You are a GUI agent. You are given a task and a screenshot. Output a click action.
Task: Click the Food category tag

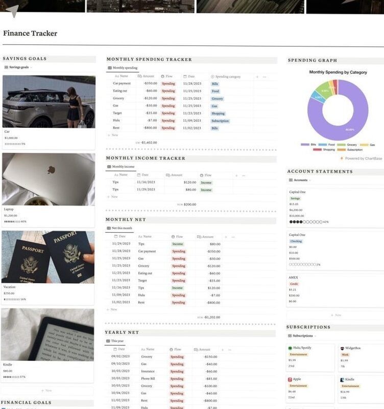(215, 92)
